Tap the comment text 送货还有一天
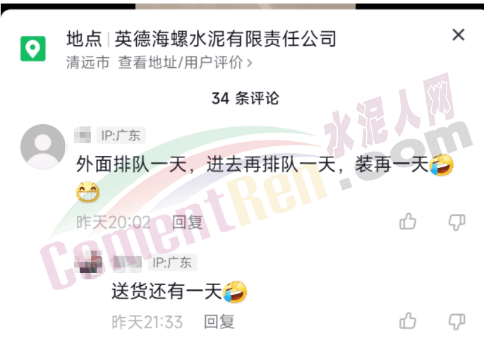The height and width of the screenshot is (343, 484). click(167, 291)
